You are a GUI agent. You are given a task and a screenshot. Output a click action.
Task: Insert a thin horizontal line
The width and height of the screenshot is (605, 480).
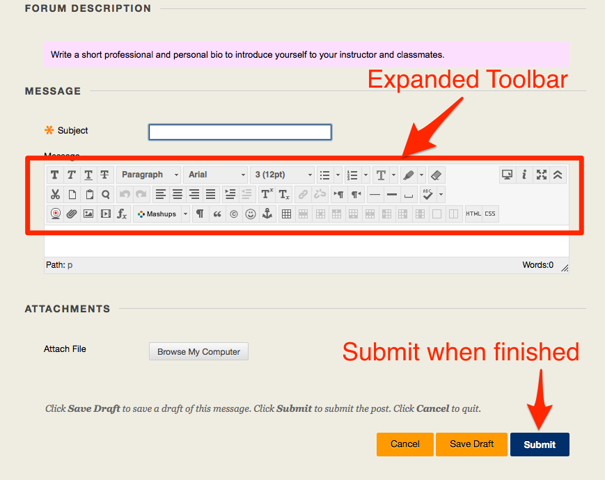[x=375, y=195]
